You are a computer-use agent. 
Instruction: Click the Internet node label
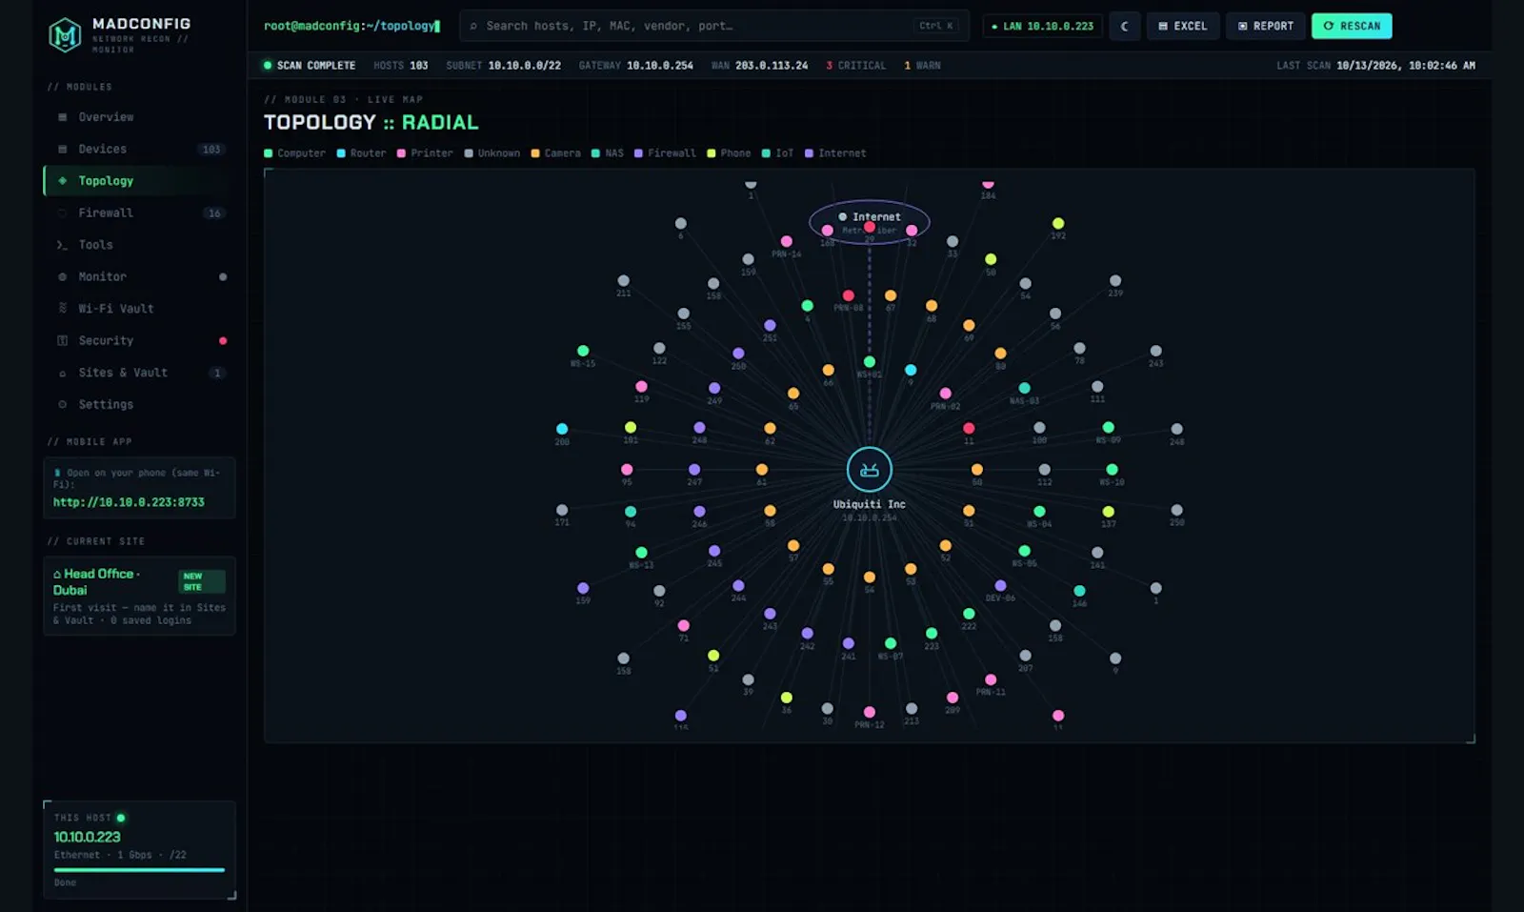pyautogui.click(x=876, y=216)
